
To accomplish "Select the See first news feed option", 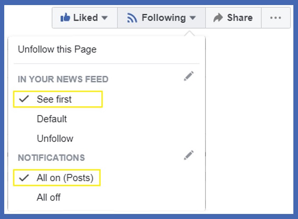I will 54,99.
